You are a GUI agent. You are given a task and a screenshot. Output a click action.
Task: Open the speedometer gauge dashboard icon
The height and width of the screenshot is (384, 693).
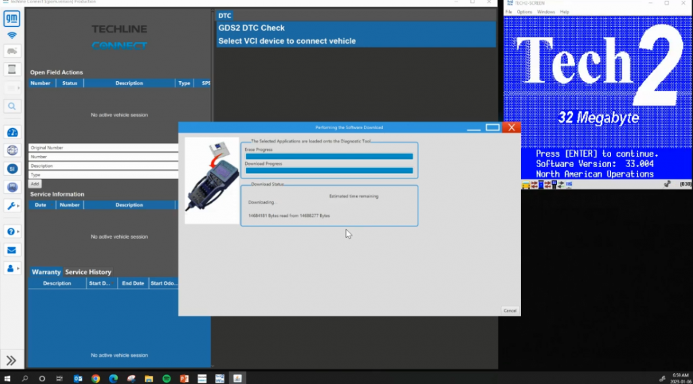click(12, 133)
